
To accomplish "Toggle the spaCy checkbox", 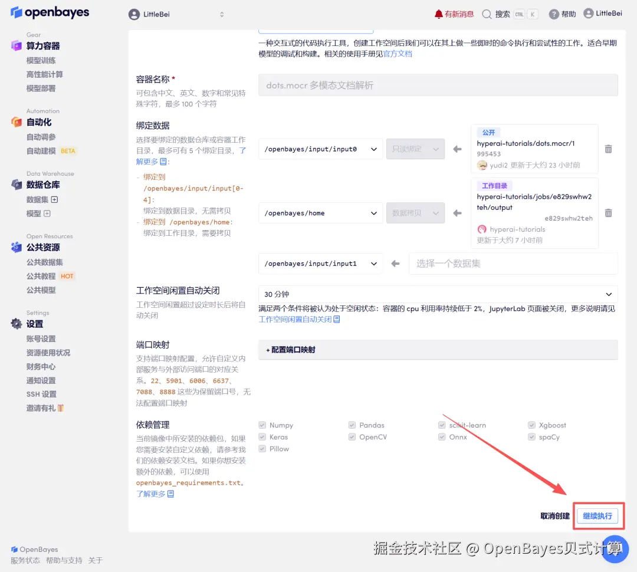I will click(x=531, y=437).
